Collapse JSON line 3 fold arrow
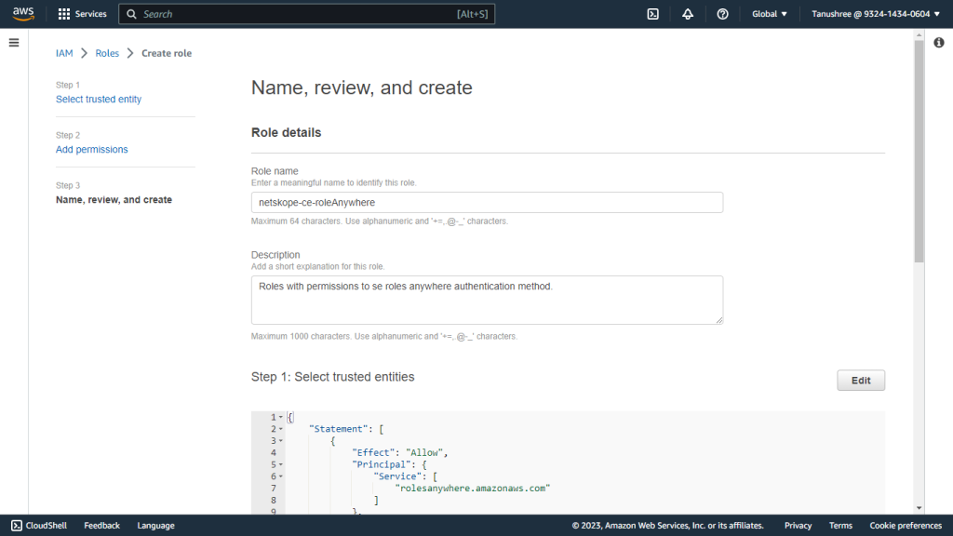Viewport: 953px width, 536px height. (281, 441)
